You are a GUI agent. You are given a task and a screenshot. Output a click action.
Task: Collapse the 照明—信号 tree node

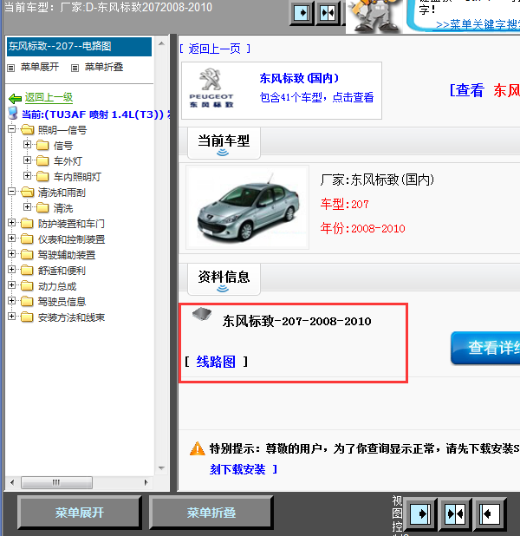coord(11,129)
